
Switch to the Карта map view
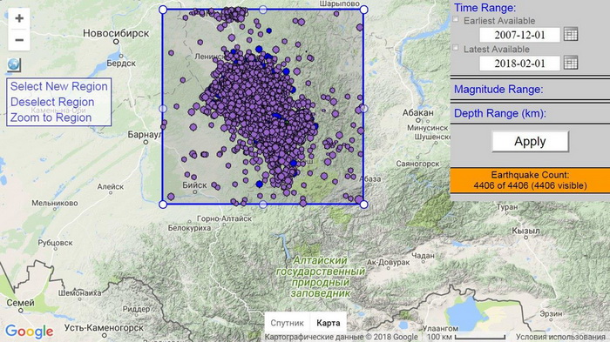(328, 323)
